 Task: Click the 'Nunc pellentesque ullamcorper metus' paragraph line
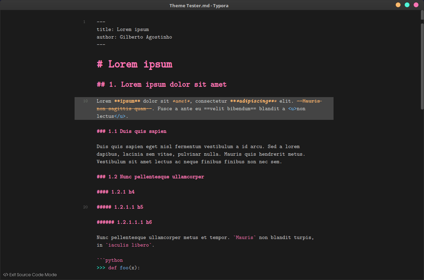[205, 238]
